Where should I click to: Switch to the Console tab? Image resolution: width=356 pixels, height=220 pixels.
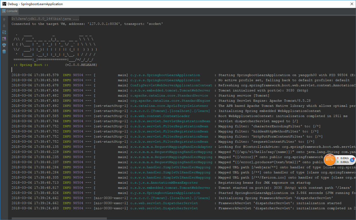10,11
